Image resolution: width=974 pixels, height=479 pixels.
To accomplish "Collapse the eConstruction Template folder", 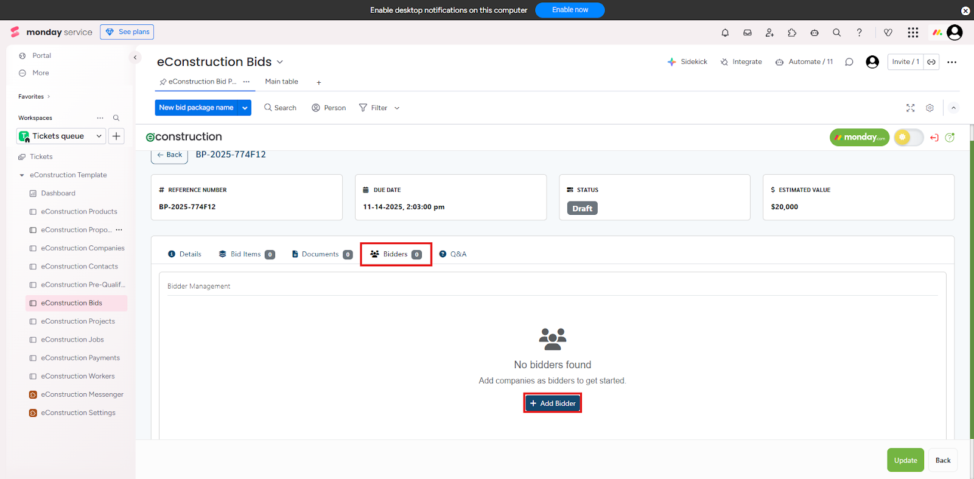I will click(x=22, y=175).
